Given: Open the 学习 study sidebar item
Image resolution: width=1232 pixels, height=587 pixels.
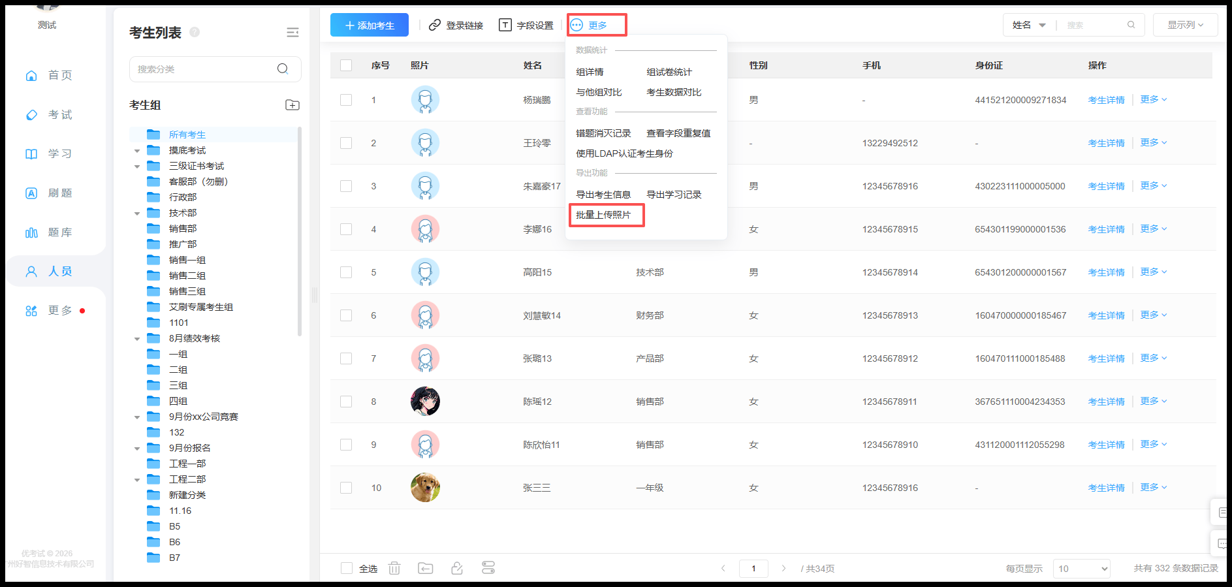Looking at the screenshot, I should 49,154.
